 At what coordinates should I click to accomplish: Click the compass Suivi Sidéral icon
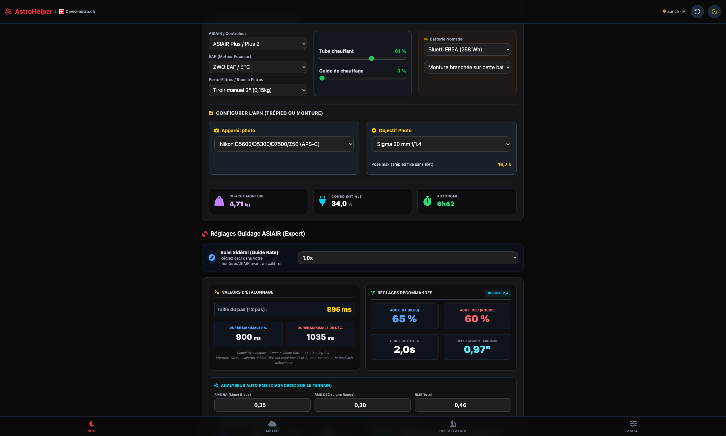(x=212, y=258)
